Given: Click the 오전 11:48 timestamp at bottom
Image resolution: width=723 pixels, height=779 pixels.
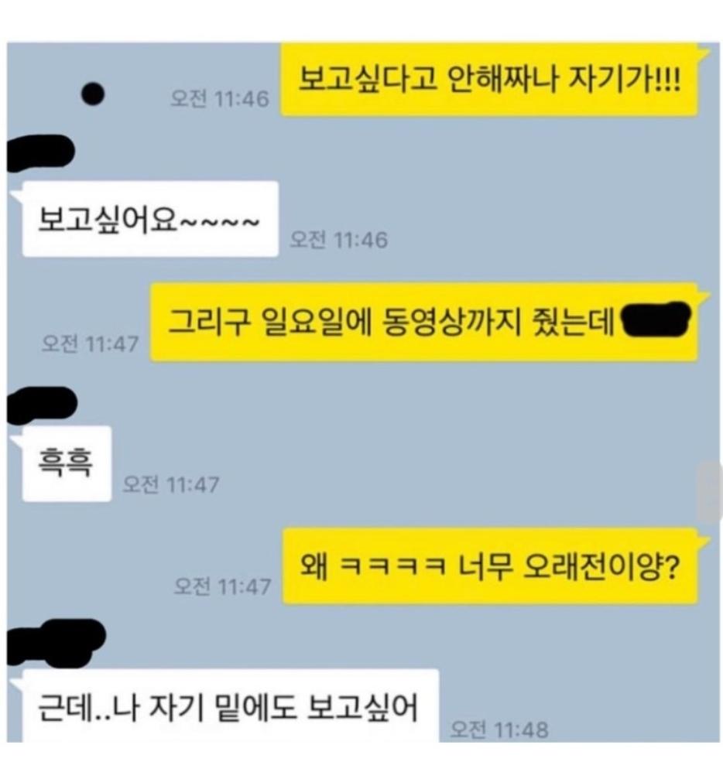Looking at the screenshot, I should pyautogui.click(x=499, y=729).
